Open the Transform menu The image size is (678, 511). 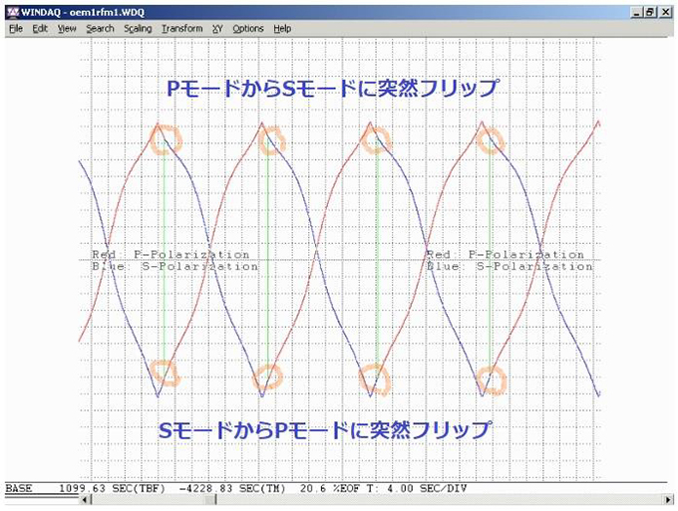182,29
